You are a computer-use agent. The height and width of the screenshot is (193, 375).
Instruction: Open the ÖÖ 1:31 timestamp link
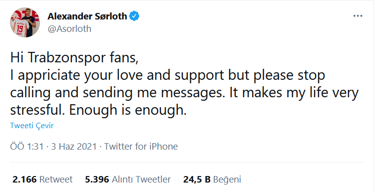27,147
